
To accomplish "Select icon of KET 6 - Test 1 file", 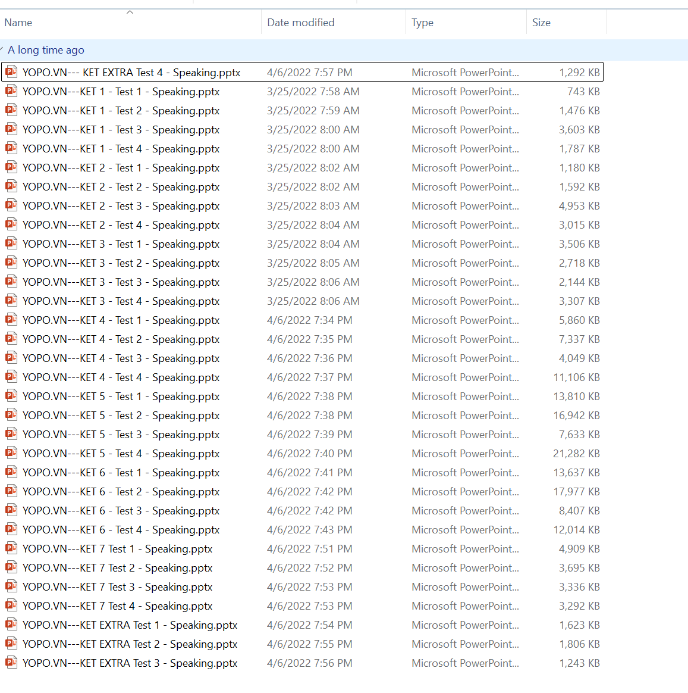I will (x=11, y=472).
